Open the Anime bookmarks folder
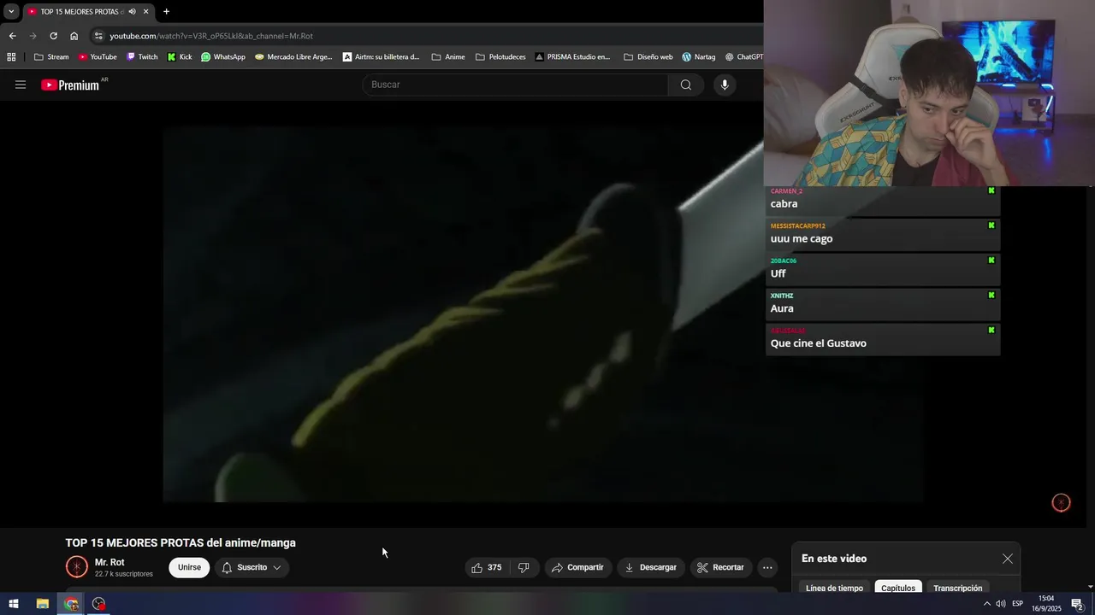 coord(448,57)
